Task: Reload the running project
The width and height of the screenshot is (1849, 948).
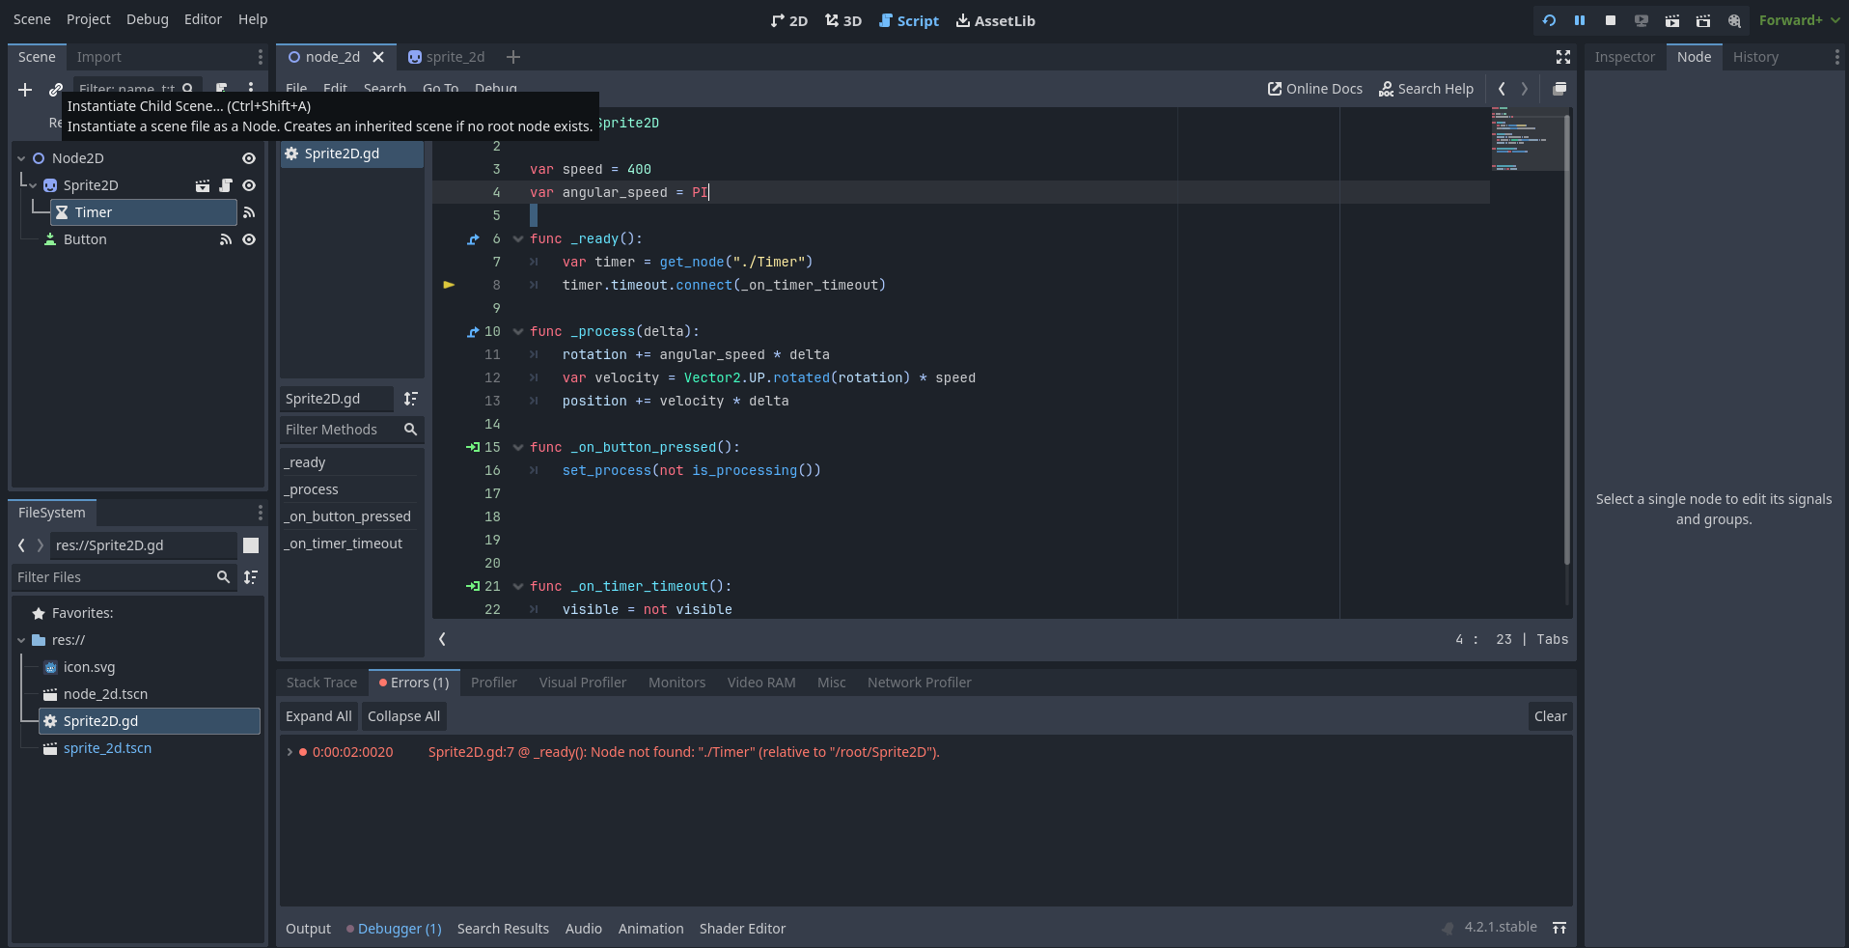Action: coord(1549,20)
